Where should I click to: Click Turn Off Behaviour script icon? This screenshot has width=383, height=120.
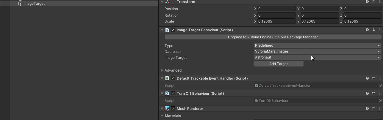(x=167, y=94)
